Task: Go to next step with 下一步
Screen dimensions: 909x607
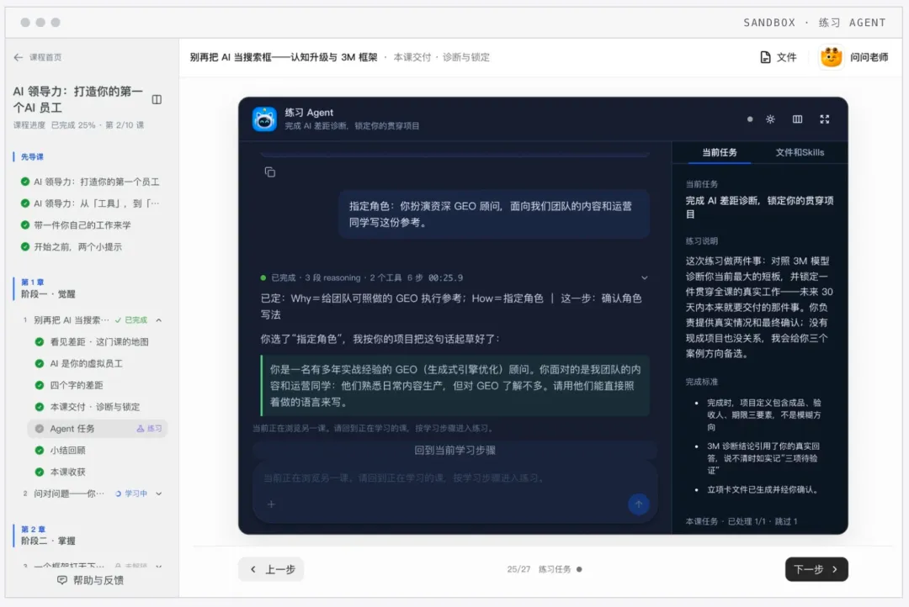Action: 816,569
